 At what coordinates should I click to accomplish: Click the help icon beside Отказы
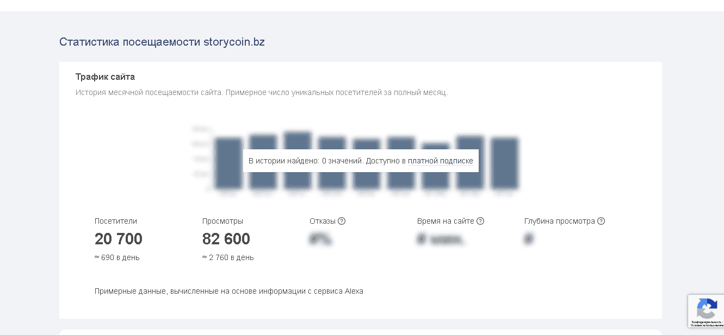342,221
